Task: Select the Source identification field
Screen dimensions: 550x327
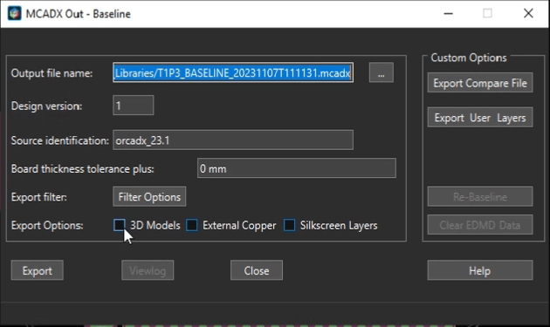Action: (233, 140)
